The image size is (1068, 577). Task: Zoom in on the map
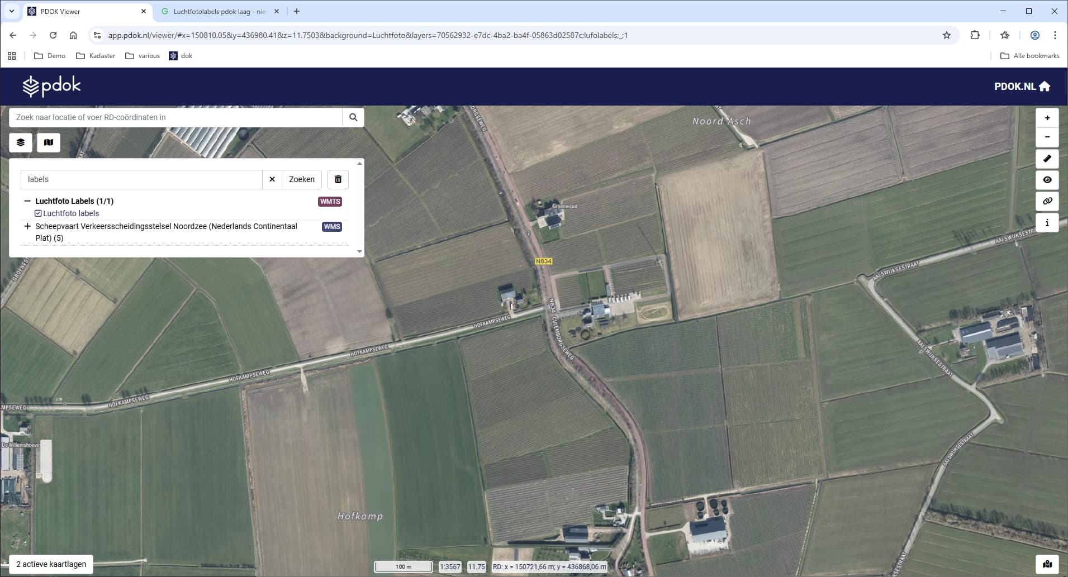pos(1047,118)
